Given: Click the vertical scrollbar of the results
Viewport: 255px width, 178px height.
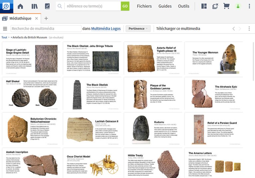Looking at the screenshot, I should [x=254, y=61].
